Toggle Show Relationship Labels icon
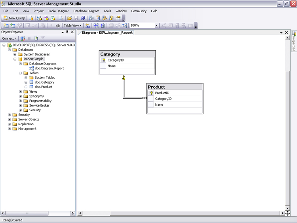 (88, 26)
